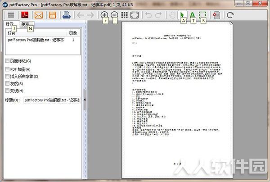The width and height of the screenshot is (270, 182).
Task: Click the document page preview
Action: [177, 100]
